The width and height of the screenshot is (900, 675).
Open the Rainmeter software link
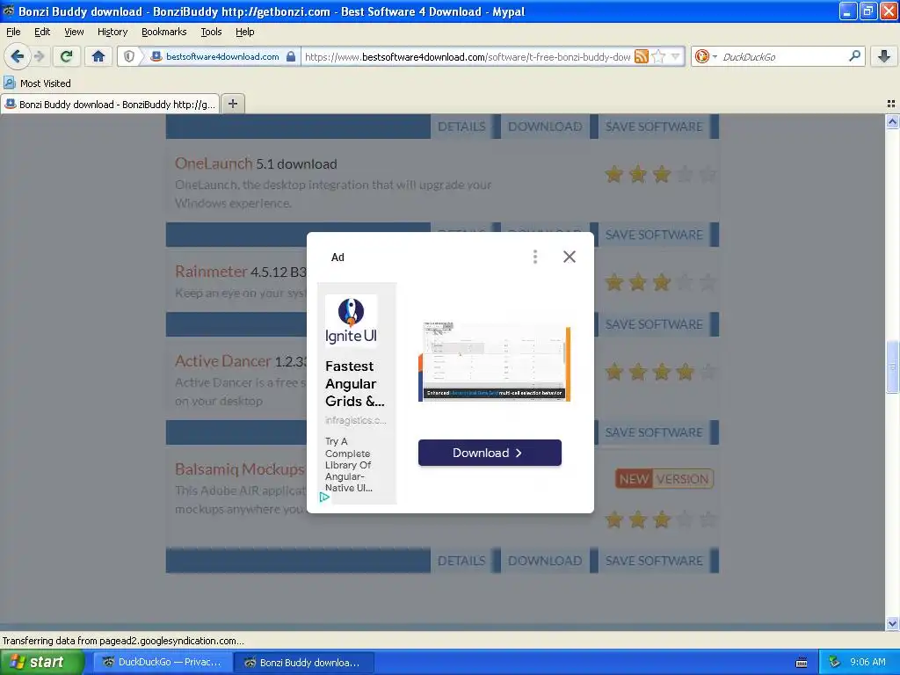point(211,271)
